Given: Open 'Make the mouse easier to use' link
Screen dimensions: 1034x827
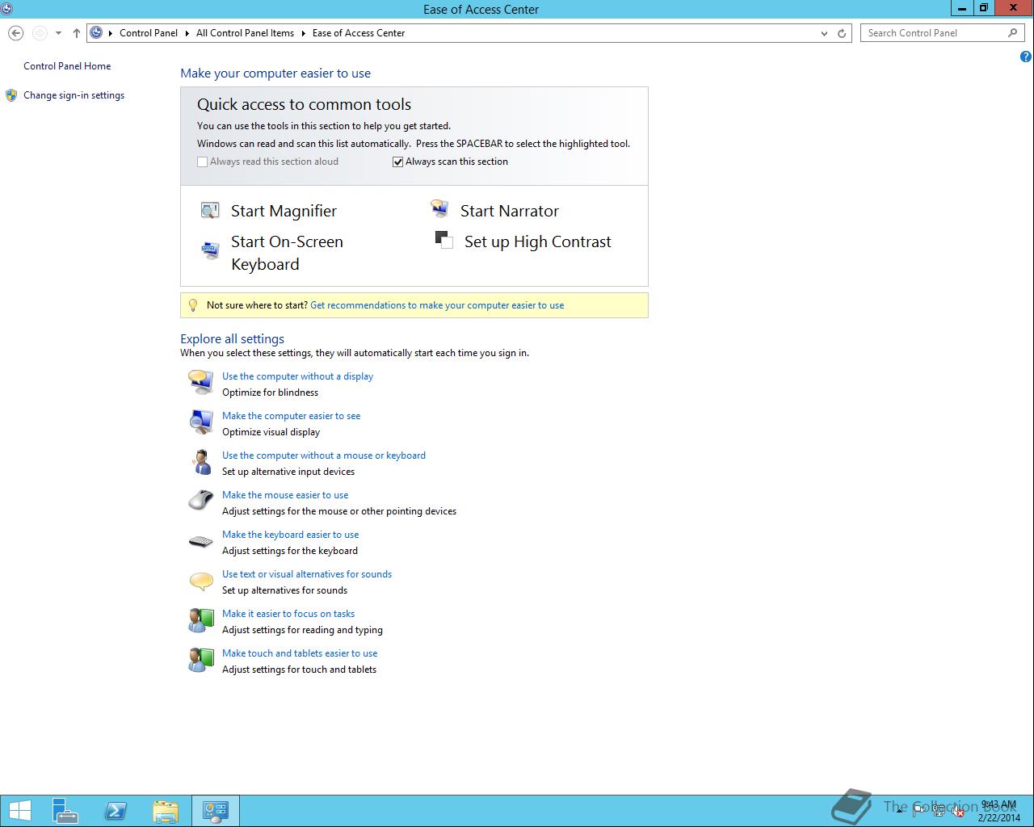Looking at the screenshot, I should [x=285, y=495].
